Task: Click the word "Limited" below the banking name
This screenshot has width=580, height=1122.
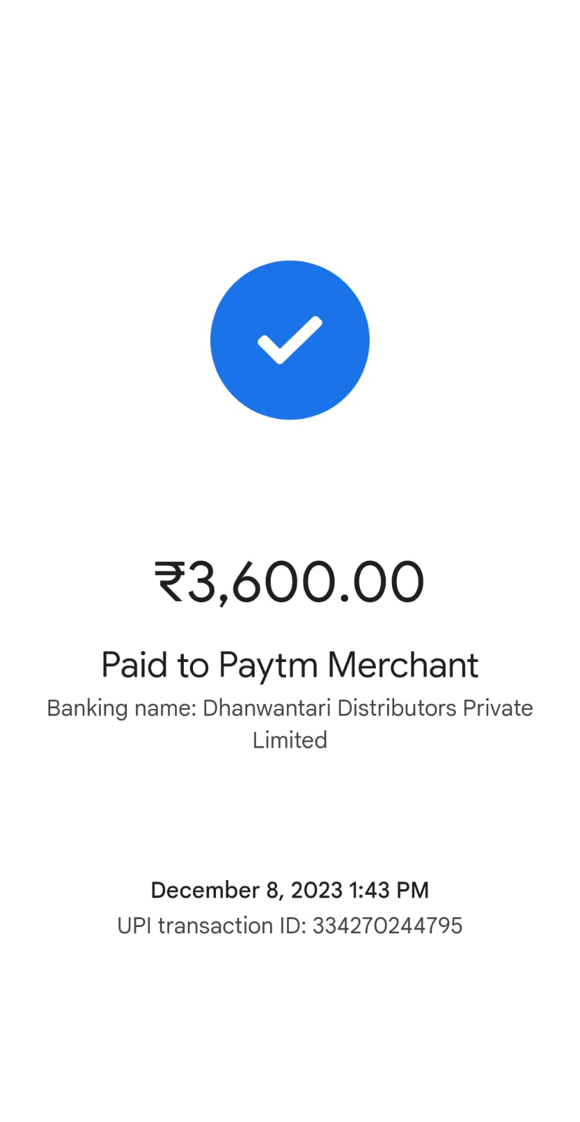Action: click(x=290, y=741)
